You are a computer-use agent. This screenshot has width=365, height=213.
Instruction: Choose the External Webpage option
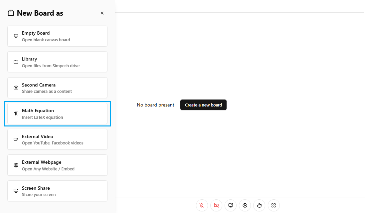(57, 165)
